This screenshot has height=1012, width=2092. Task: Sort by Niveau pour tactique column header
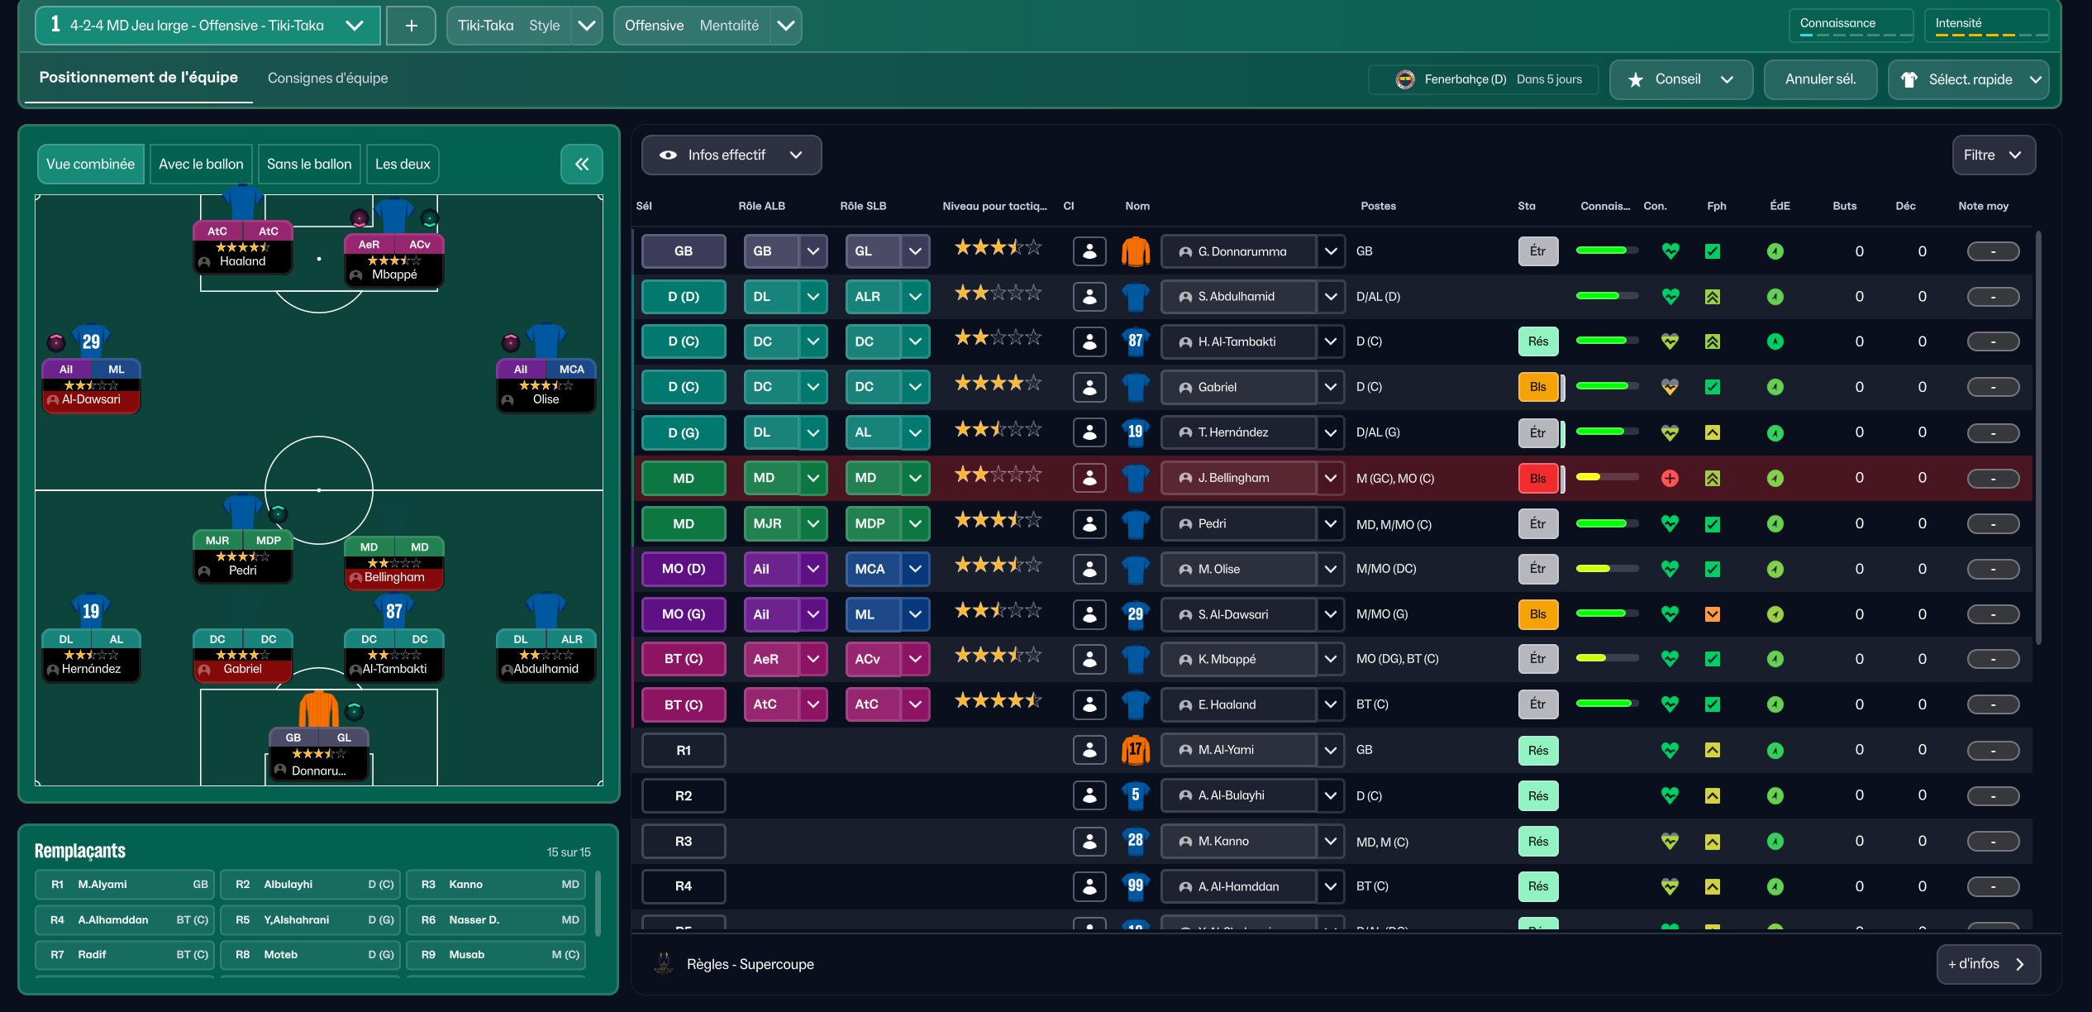pyautogui.click(x=994, y=206)
